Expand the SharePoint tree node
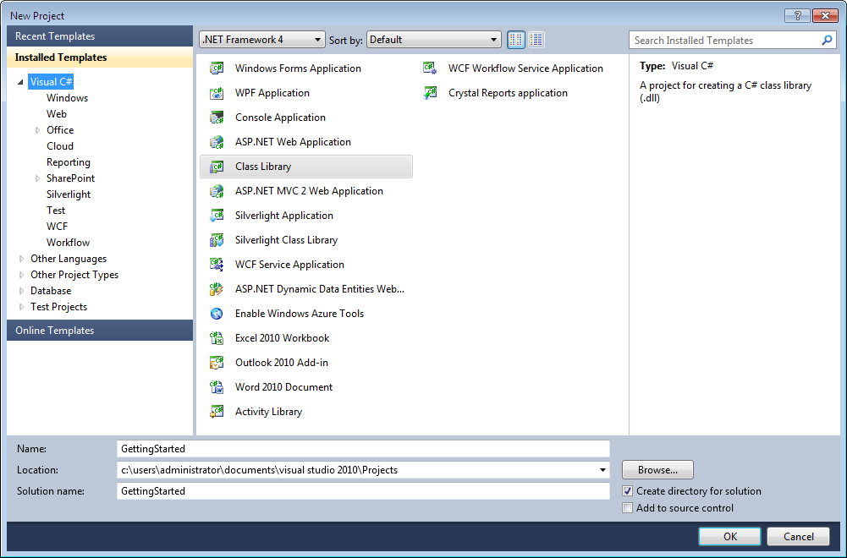The image size is (847, 558). (37, 178)
